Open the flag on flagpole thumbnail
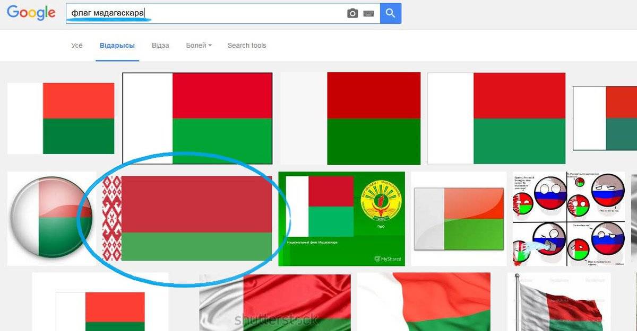Screen dimensions: 637x331 [x=559, y=302]
